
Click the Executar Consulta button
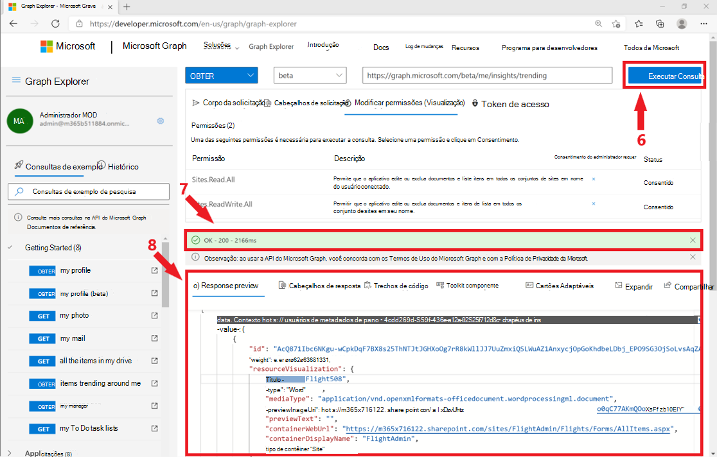click(x=666, y=75)
